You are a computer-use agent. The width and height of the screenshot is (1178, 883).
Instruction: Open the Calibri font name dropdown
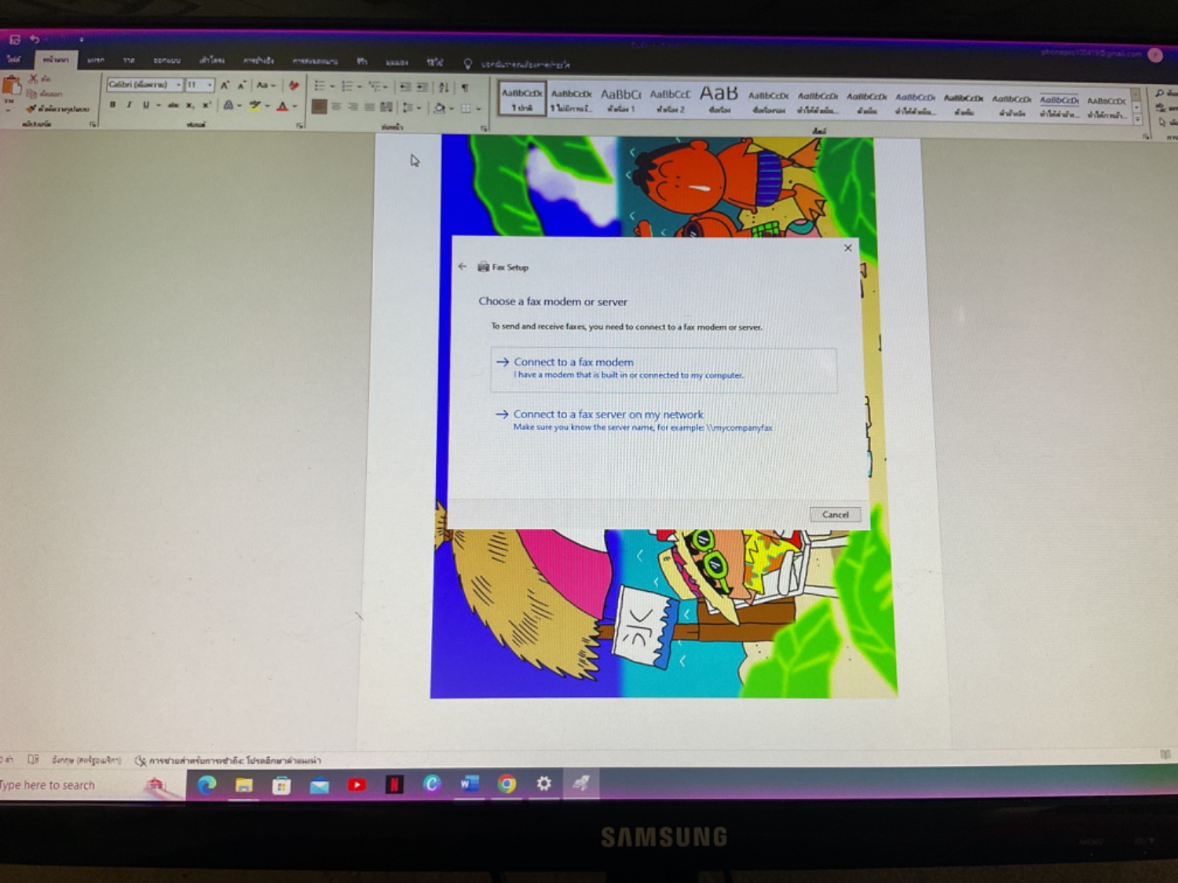[x=178, y=85]
